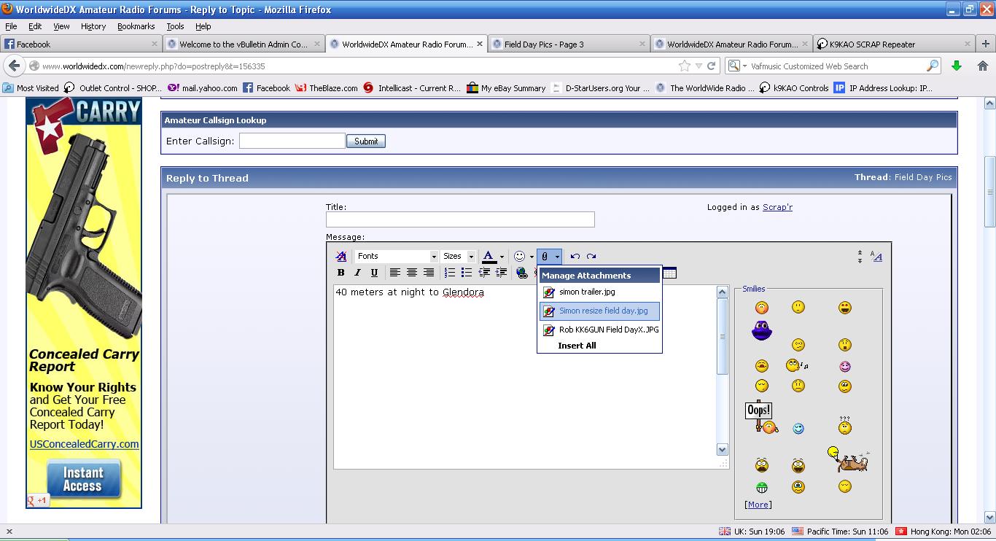Click the Redo arrow in editor
This screenshot has width=996, height=541.
591,257
